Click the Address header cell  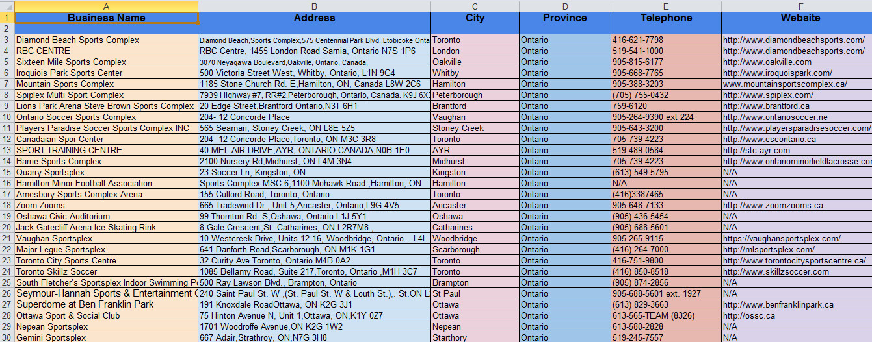click(315, 18)
